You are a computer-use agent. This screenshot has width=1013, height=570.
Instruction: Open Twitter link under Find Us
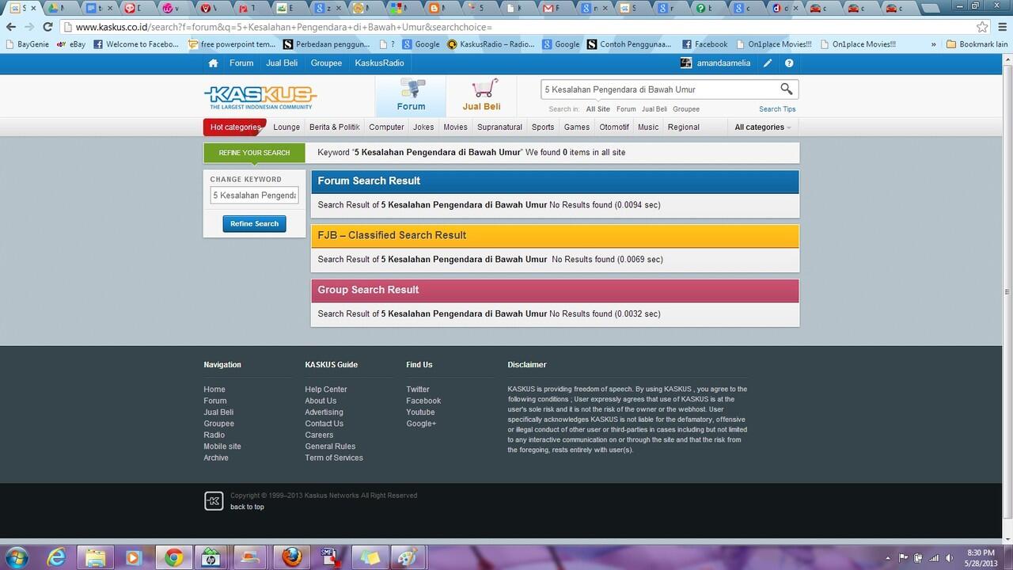(x=418, y=389)
